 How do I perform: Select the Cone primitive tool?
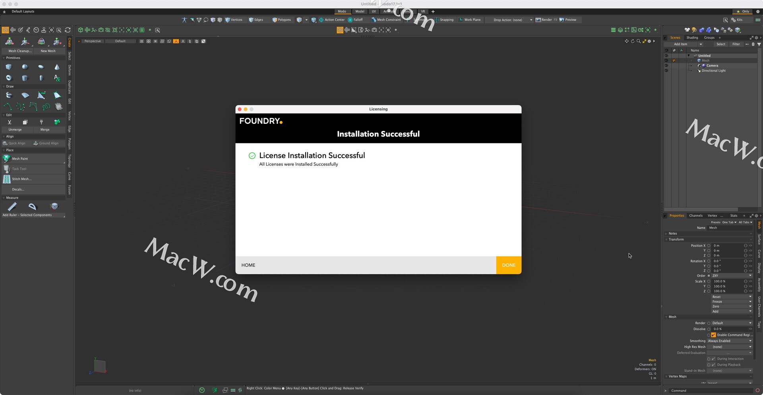tap(57, 67)
